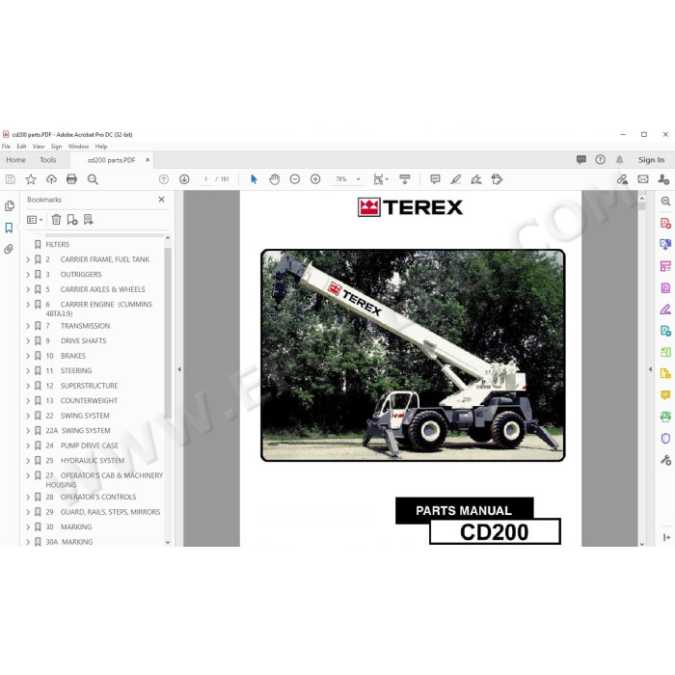The width and height of the screenshot is (675, 675).
Task: Share link icon at top right
Action: coord(622,179)
